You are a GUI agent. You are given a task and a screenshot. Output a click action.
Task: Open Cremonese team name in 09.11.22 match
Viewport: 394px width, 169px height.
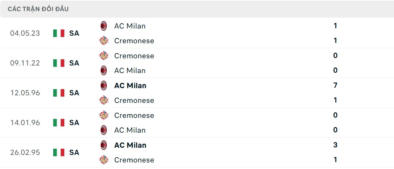pyautogui.click(x=134, y=56)
